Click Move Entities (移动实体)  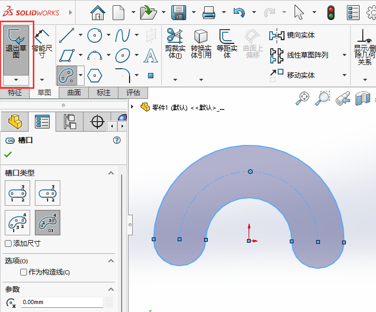tap(292, 75)
